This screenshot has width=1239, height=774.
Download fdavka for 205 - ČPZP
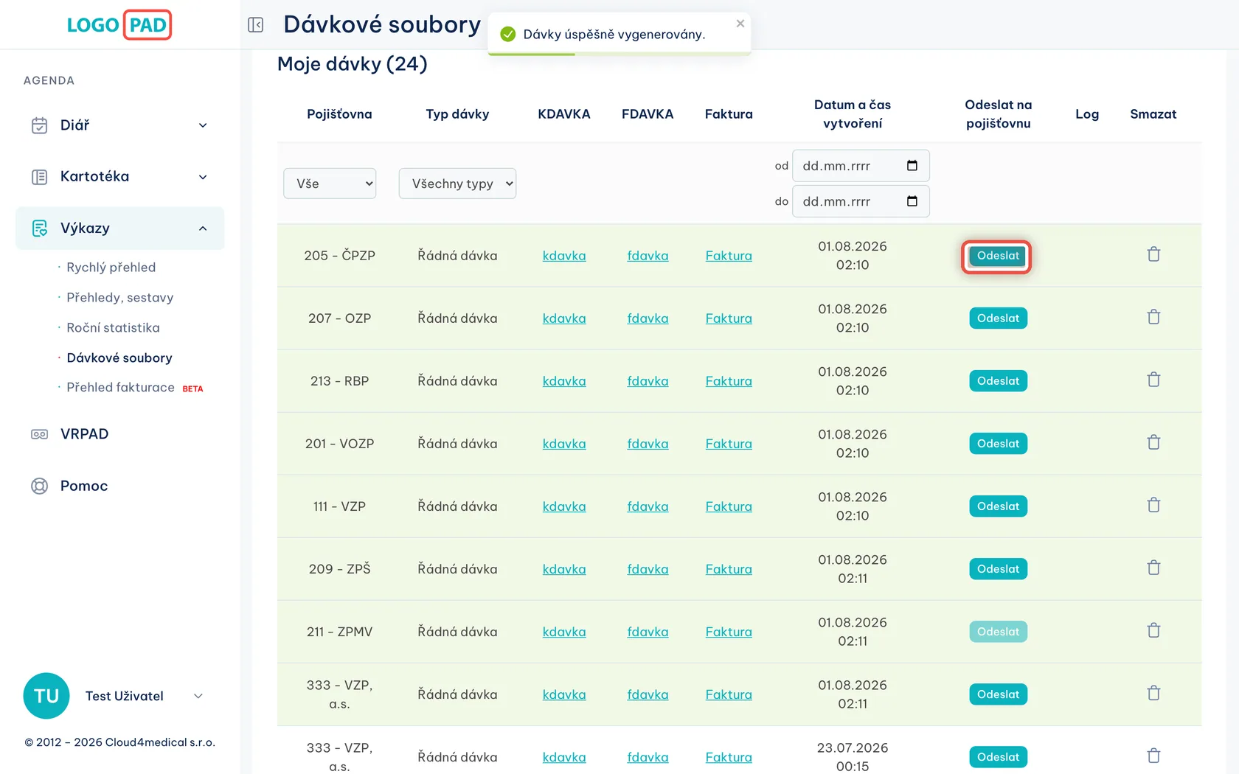coord(648,256)
